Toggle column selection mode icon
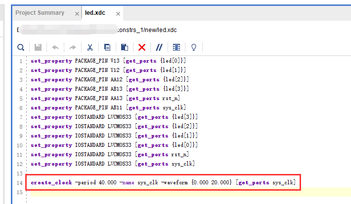 176,47
